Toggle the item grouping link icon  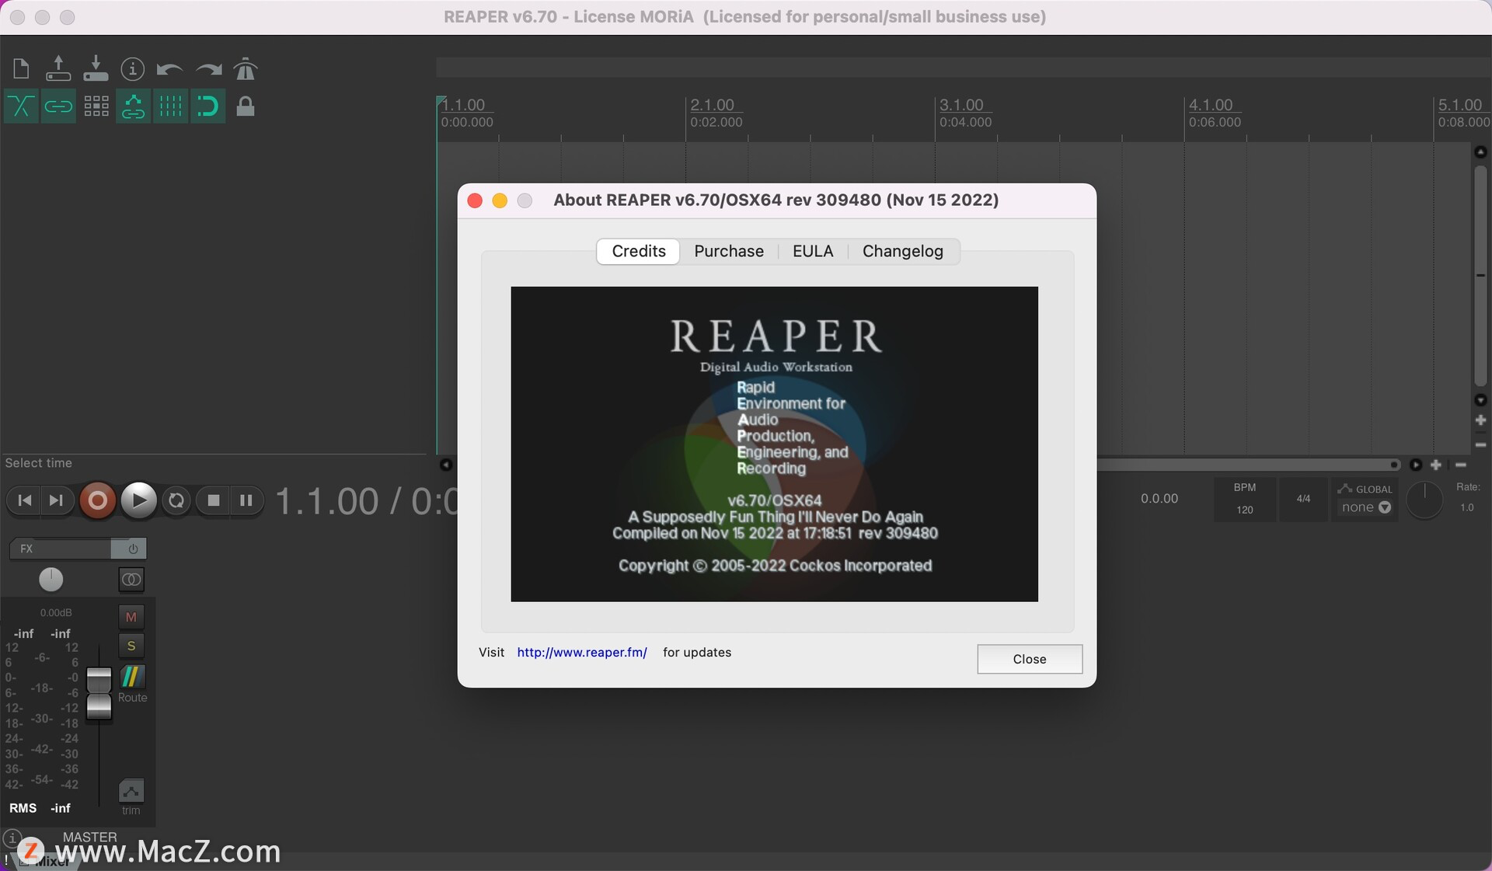58,106
